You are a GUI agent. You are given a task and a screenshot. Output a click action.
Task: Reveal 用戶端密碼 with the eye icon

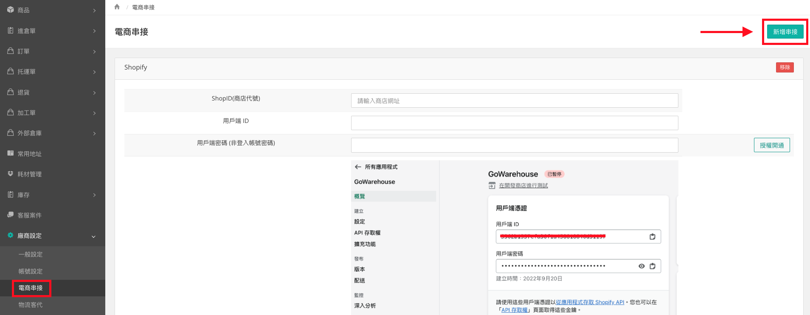point(641,266)
